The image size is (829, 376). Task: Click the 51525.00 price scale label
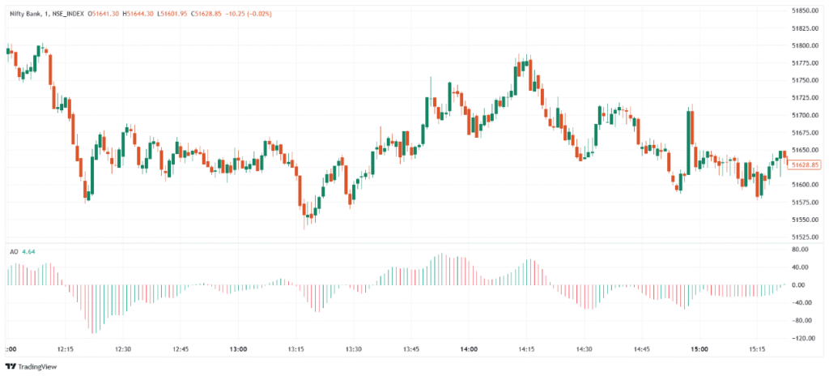[x=805, y=237]
